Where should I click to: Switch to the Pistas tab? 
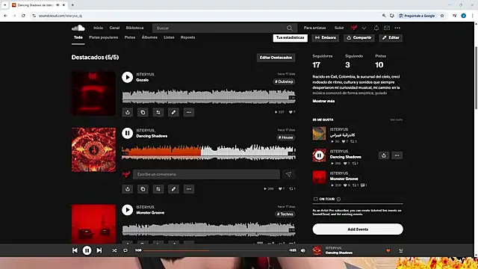pos(129,37)
